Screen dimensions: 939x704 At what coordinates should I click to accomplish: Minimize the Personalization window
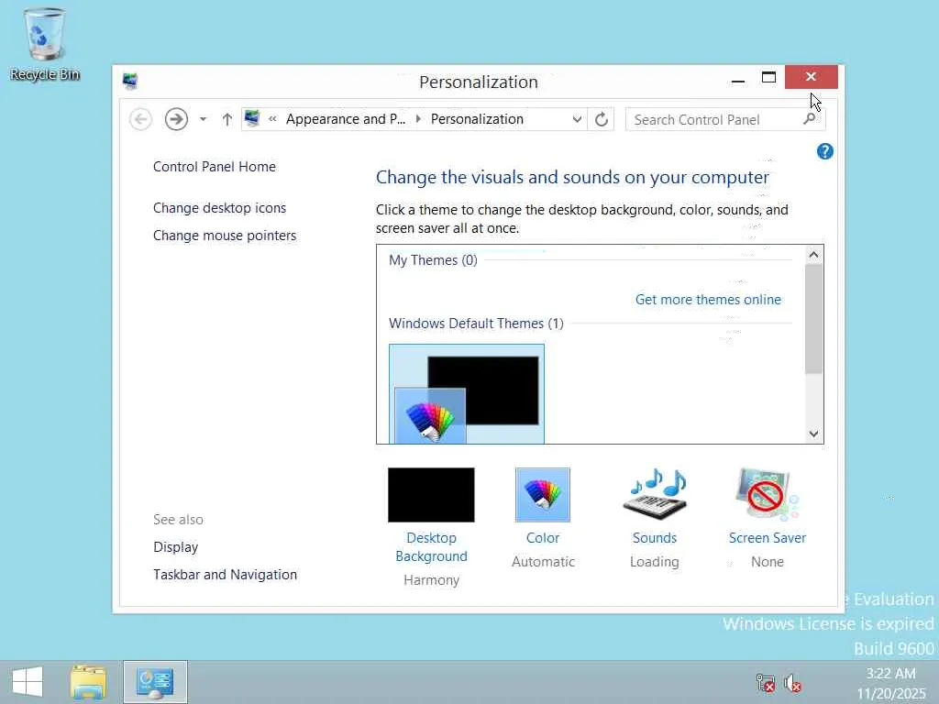[738, 80]
